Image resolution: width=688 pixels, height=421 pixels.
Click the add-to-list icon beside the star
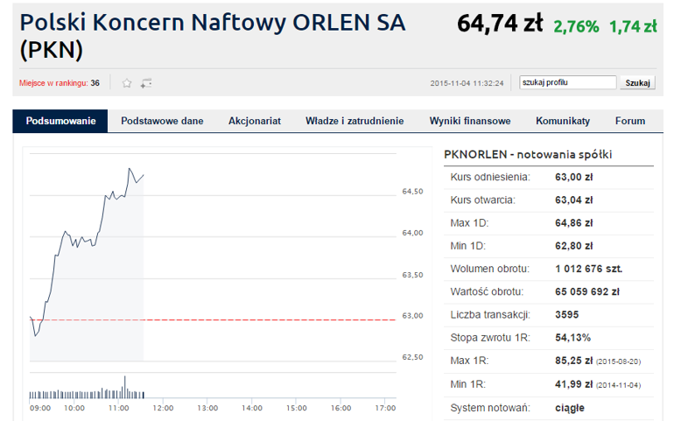tap(146, 83)
